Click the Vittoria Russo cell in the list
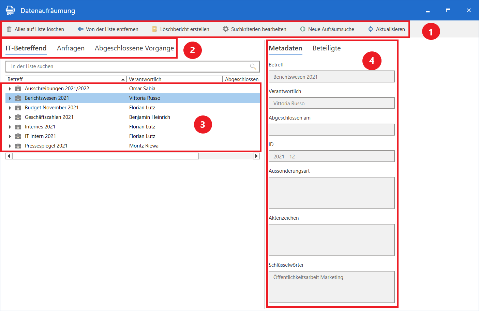 (x=145, y=98)
